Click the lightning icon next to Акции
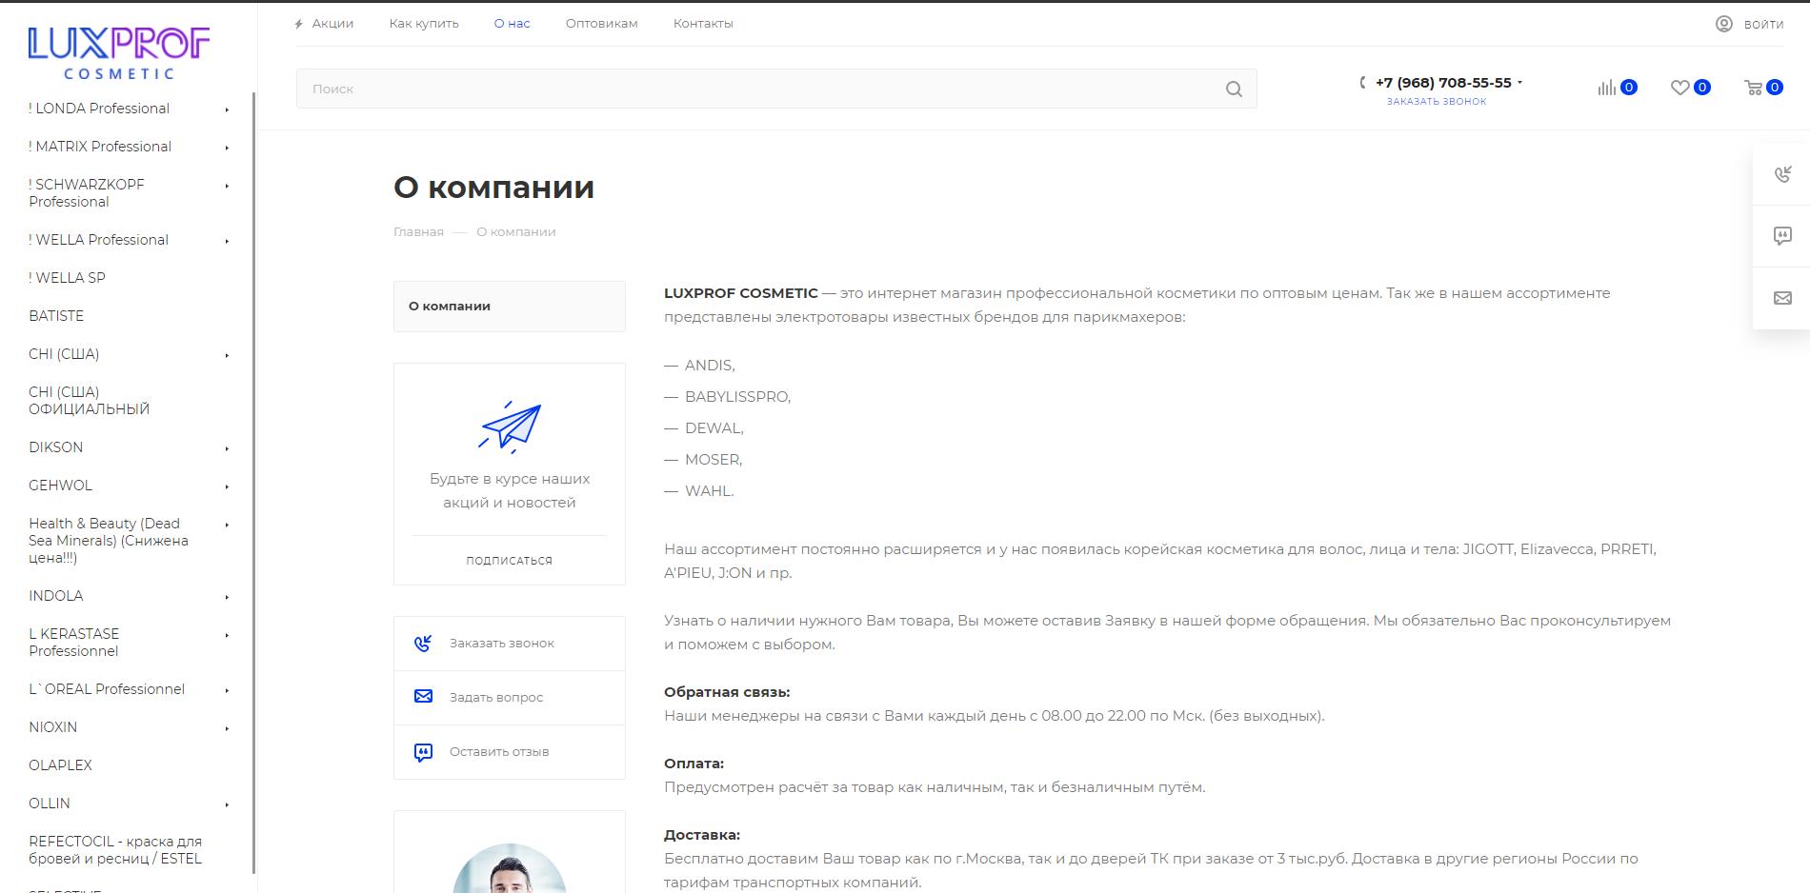This screenshot has height=893, width=1810. tap(299, 24)
